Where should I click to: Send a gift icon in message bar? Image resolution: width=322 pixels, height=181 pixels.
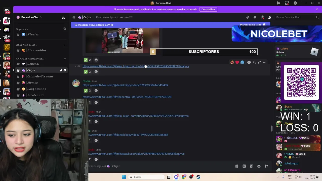pos(237,166)
